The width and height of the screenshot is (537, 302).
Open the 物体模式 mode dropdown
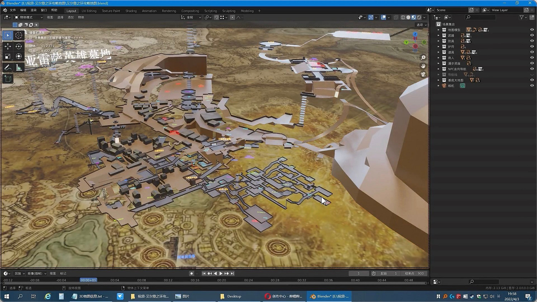click(28, 17)
